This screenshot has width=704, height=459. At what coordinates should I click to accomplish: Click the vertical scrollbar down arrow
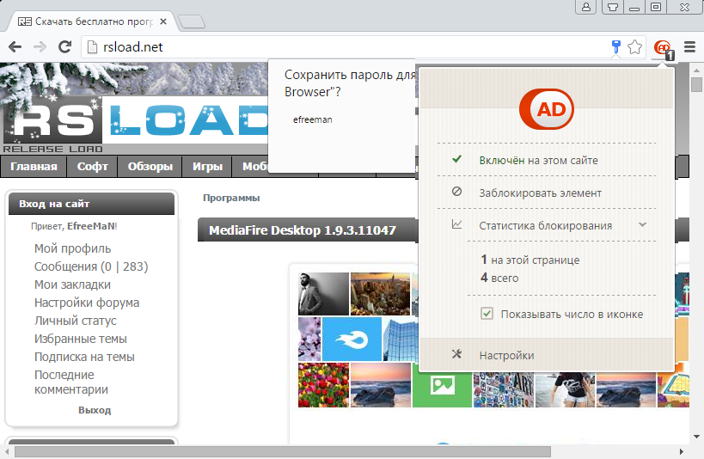tap(696, 436)
